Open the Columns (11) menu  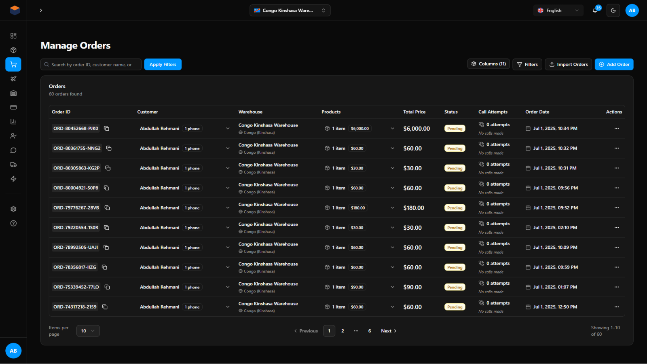coord(488,64)
